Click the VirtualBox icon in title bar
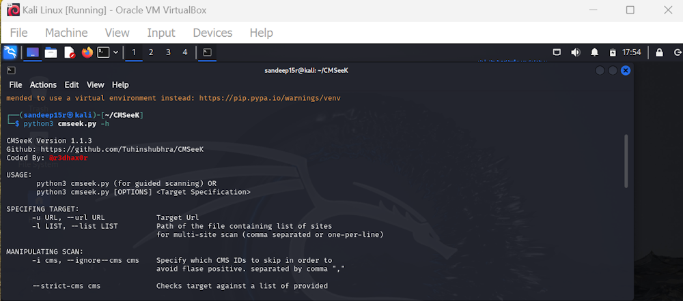The image size is (683, 301). tap(13, 10)
